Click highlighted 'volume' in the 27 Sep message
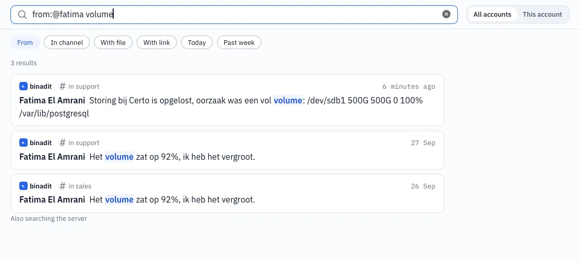The height and width of the screenshot is (261, 580). point(119,157)
